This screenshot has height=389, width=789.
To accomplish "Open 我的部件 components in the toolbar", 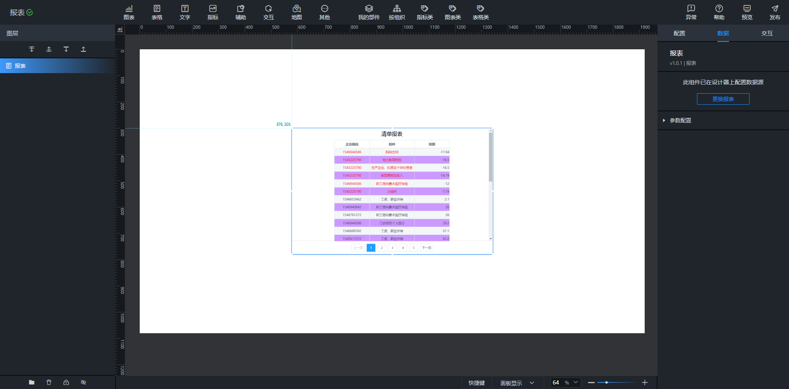I will coord(369,12).
